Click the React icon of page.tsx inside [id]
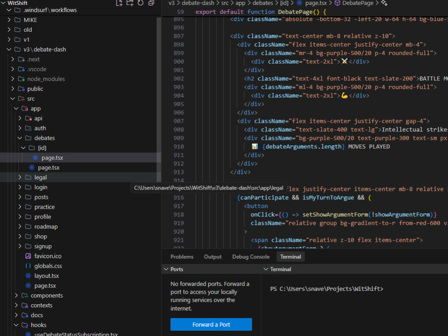Screen dimensions: 448x336 tap(35, 158)
